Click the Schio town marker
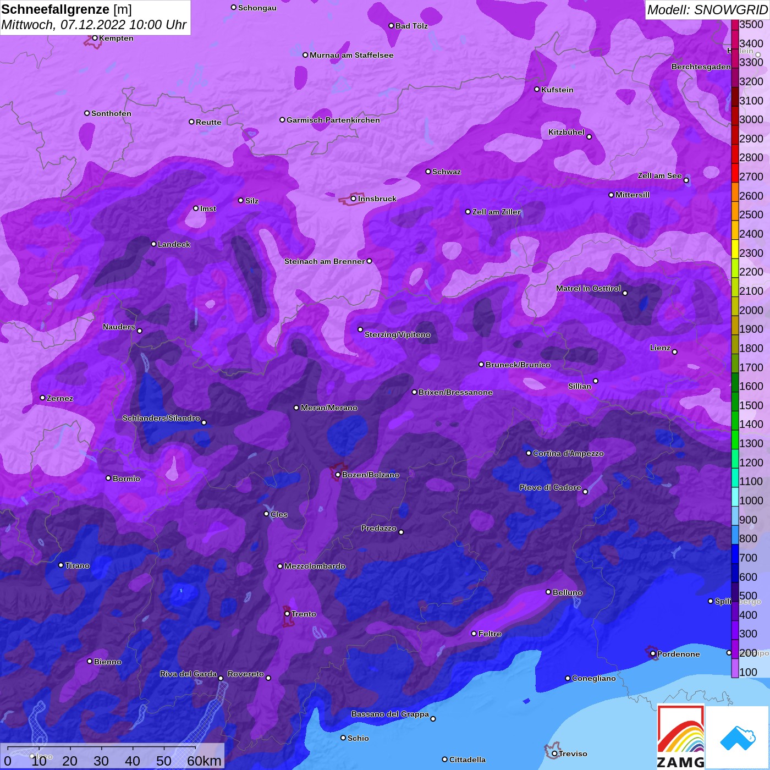This screenshot has width=770, height=770. 343,738
